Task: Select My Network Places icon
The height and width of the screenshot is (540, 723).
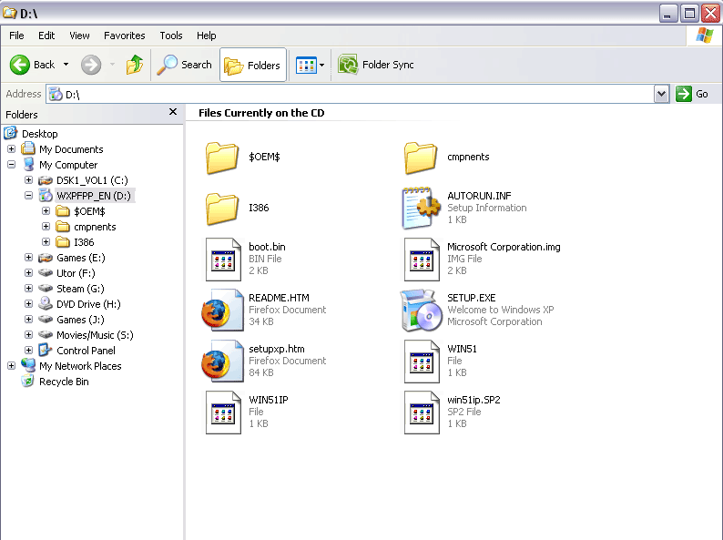Action: click(28, 365)
